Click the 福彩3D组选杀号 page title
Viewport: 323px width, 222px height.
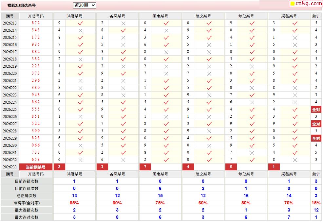pos(21,6)
